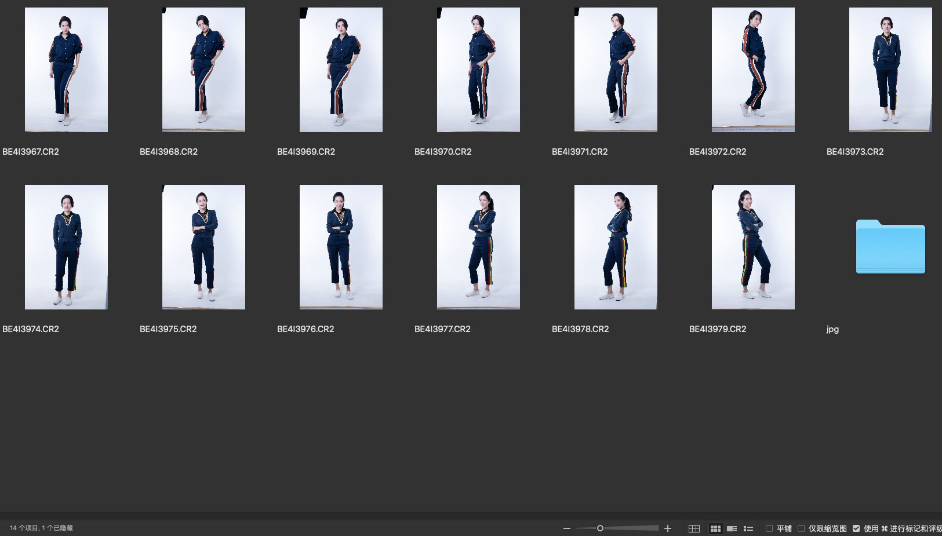Enable the 仅限缩览图 (thumbnails only) checkbox
Viewport: 942px width, 536px height.
(x=801, y=528)
